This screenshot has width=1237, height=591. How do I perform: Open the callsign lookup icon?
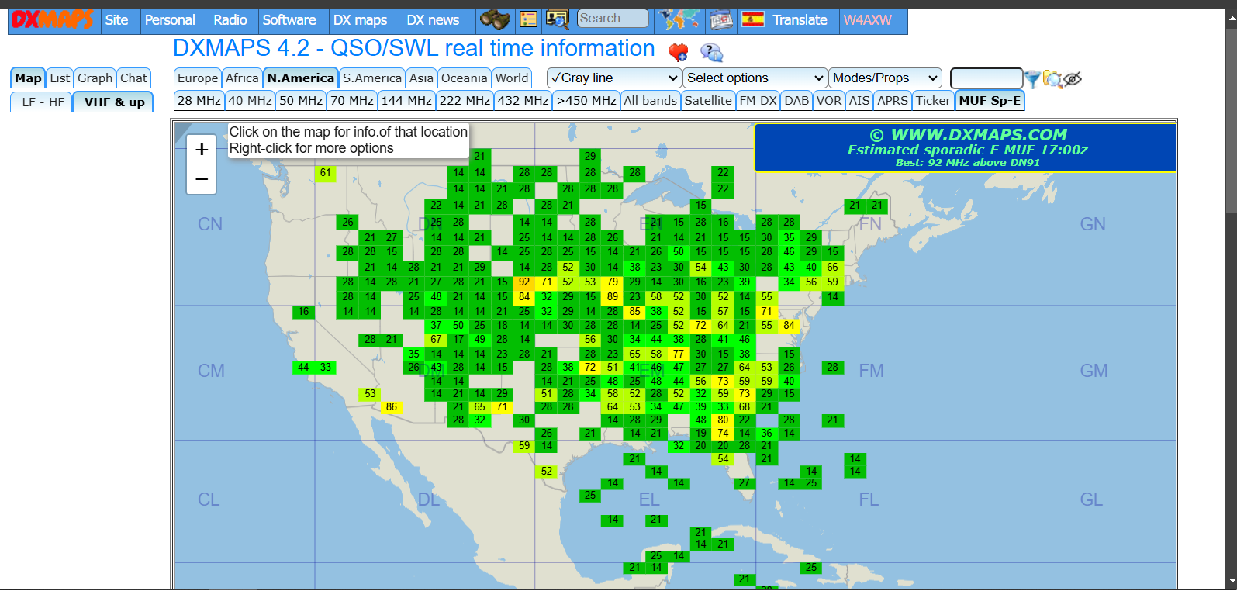557,19
